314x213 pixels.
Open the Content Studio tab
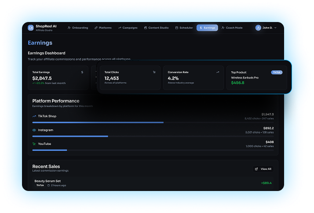pyautogui.click(x=156, y=28)
